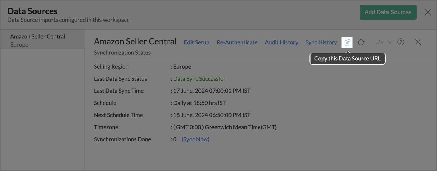Close the Data Sources dialog
The width and height of the screenshot is (437, 171).
point(428,12)
